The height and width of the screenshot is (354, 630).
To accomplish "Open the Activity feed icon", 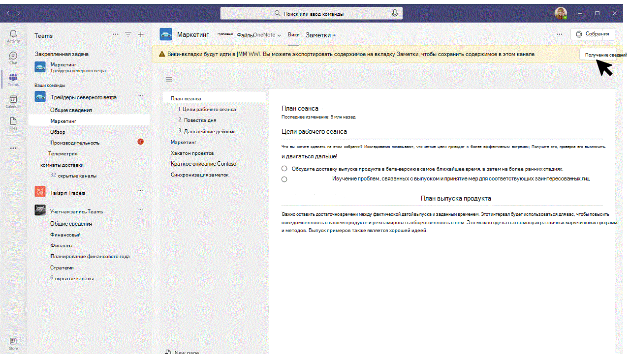I will click(13, 36).
